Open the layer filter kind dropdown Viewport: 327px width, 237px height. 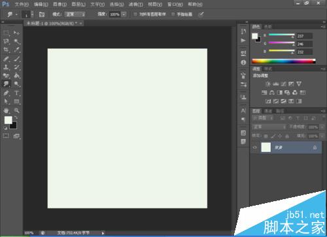click(263, 118)
